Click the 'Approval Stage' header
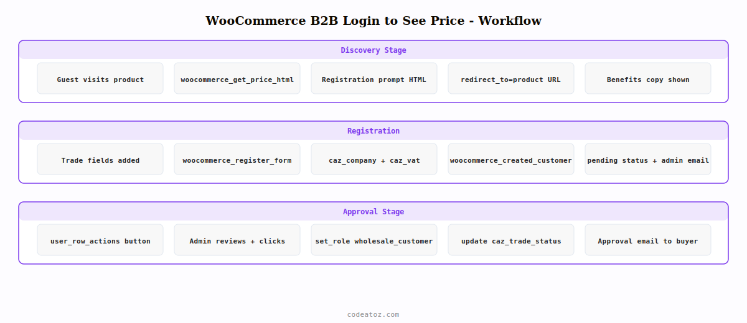This screenshot has height=323, width=747. click(374, 212)
